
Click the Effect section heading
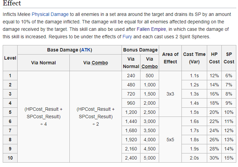[x=12, y=3]
